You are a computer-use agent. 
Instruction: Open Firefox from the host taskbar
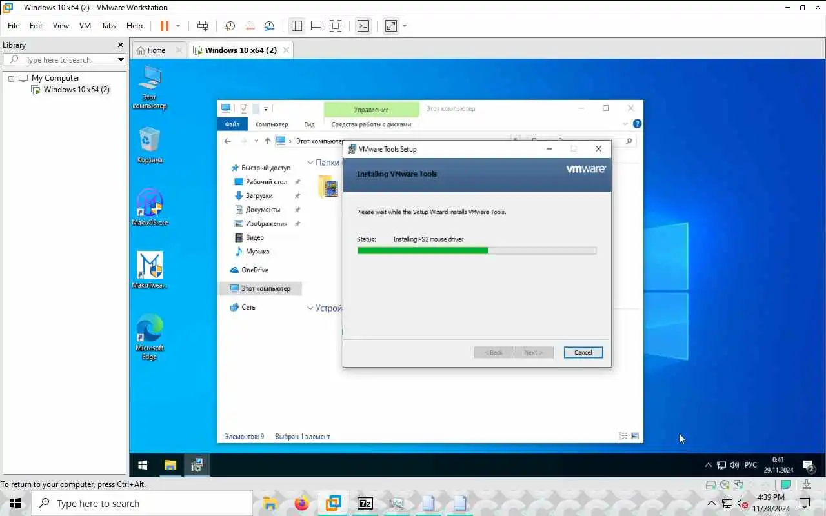301,503
